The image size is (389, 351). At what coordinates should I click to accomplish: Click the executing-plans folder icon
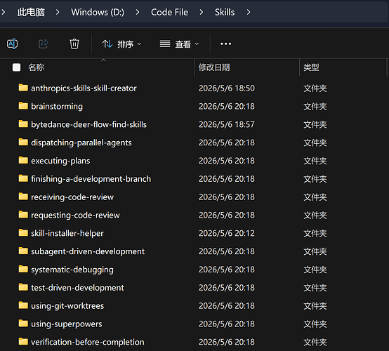pos(23,160)
